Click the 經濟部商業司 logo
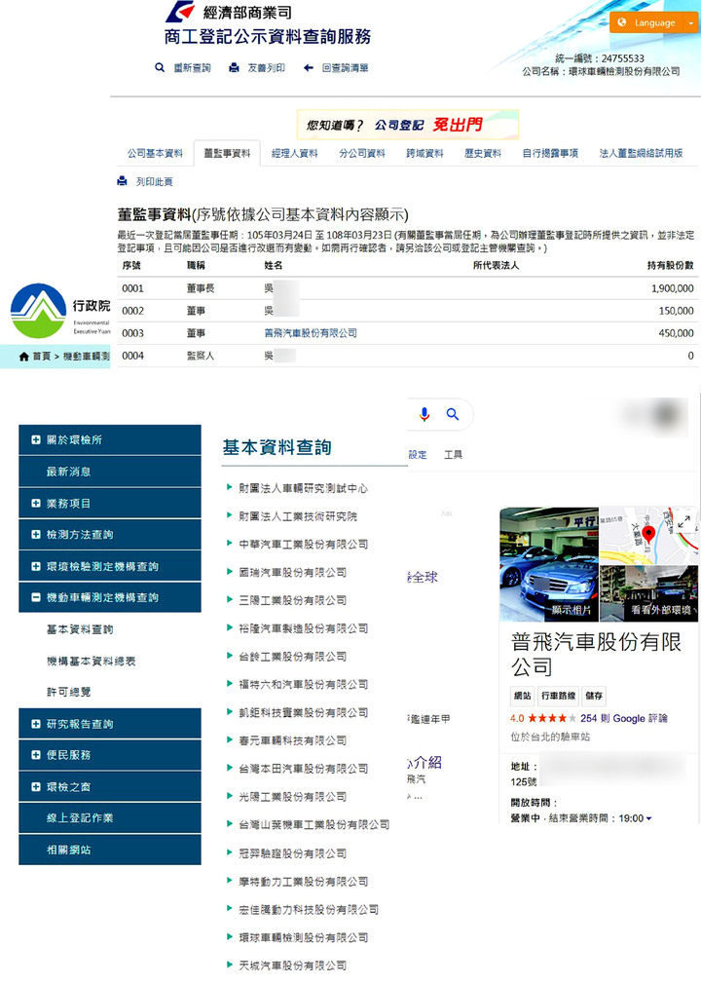This screenshot has height=984, width=701. 179,12
